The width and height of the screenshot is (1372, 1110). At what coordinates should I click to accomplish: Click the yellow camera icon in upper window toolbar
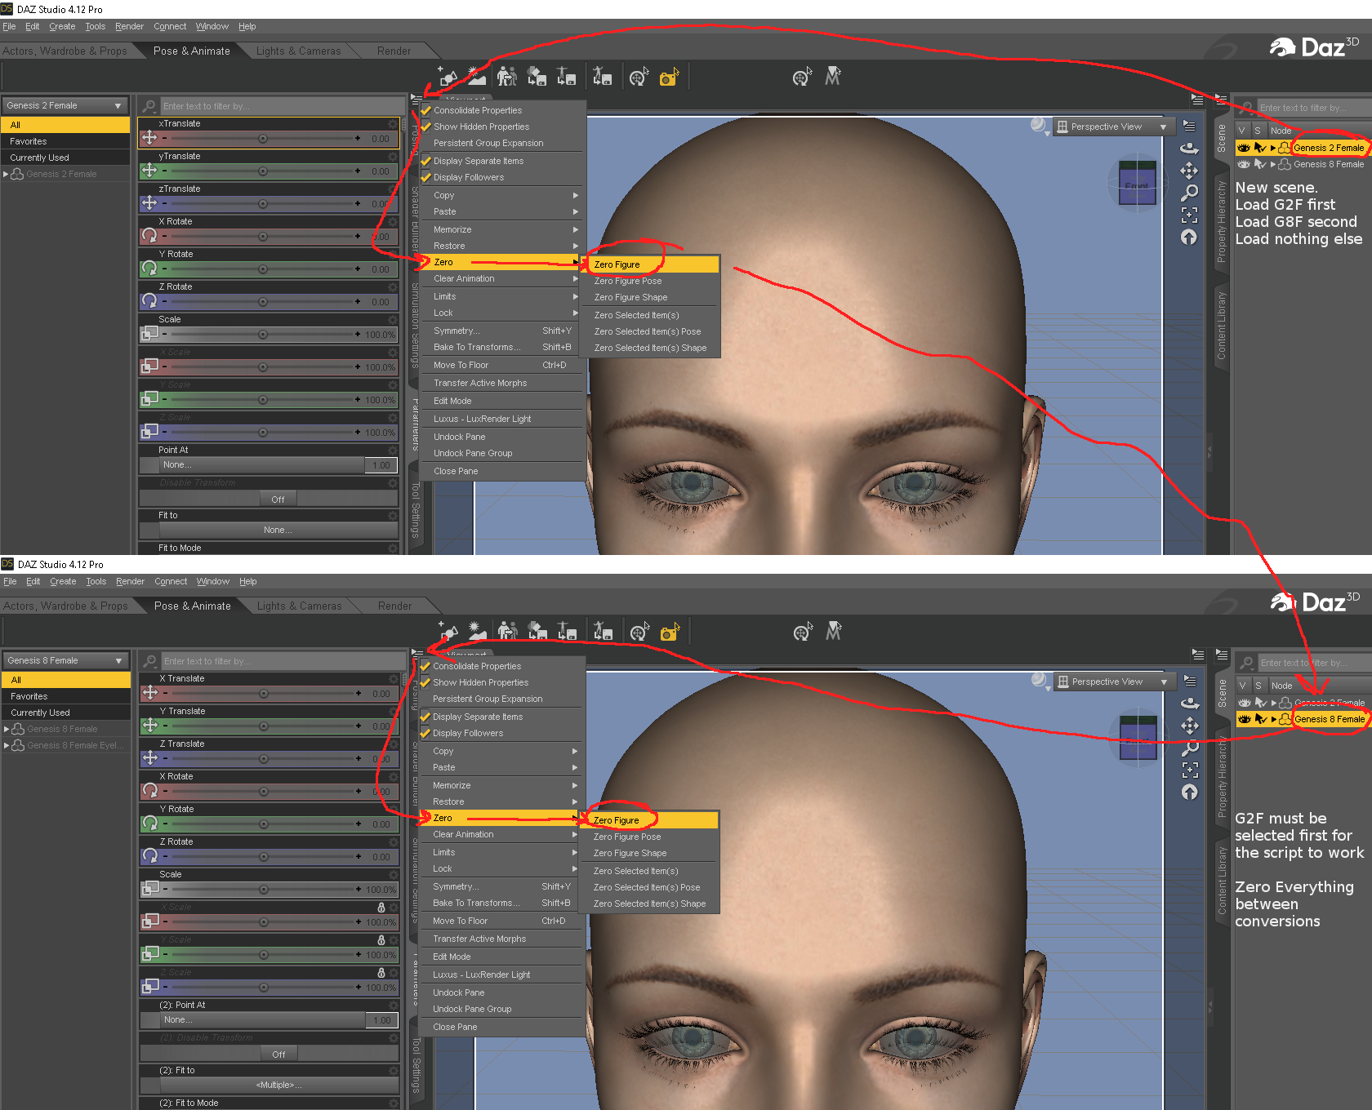(x=669, y=77)
